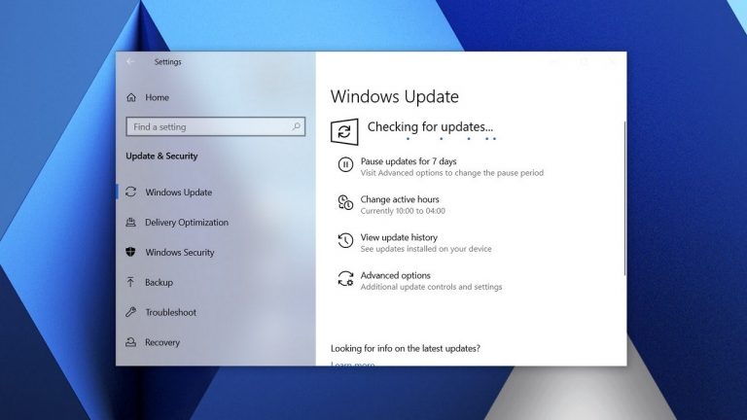The width and height of the screenshot is (747, 420).
Task: Click the checking updates progress dots
Action: point(451,139)
